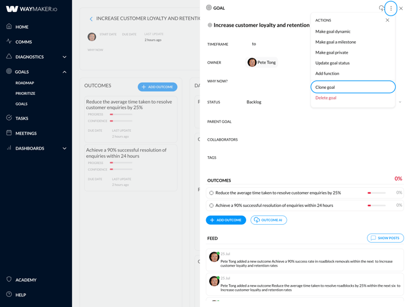Expand the Dashboards sidebar section

64,148
